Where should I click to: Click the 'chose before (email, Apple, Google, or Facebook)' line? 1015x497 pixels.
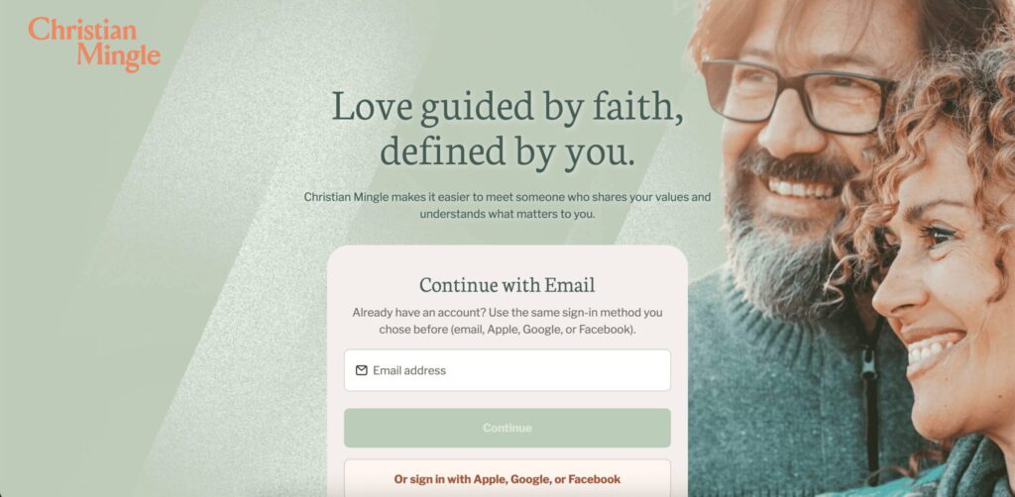[507, 329]
